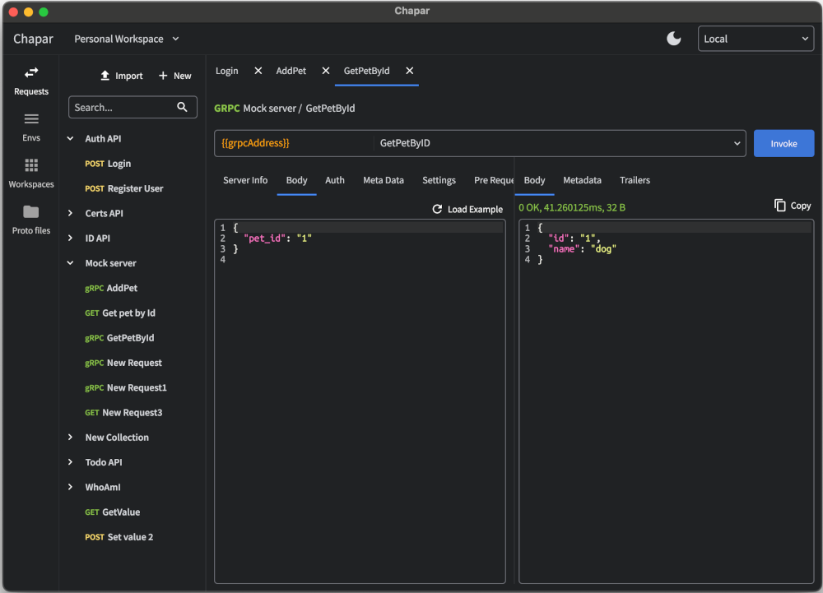Click the Import upload button
Screen dimensions: 823x593
coord(121,76)
